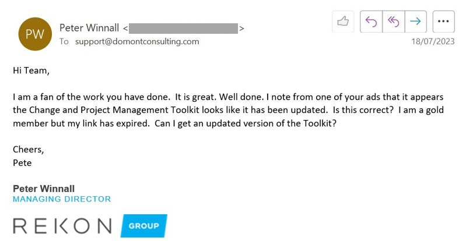This screenshot has height=241, width=459.
Task: Open sender name Peter Winnall in header
Action: [x=89, y=27]
